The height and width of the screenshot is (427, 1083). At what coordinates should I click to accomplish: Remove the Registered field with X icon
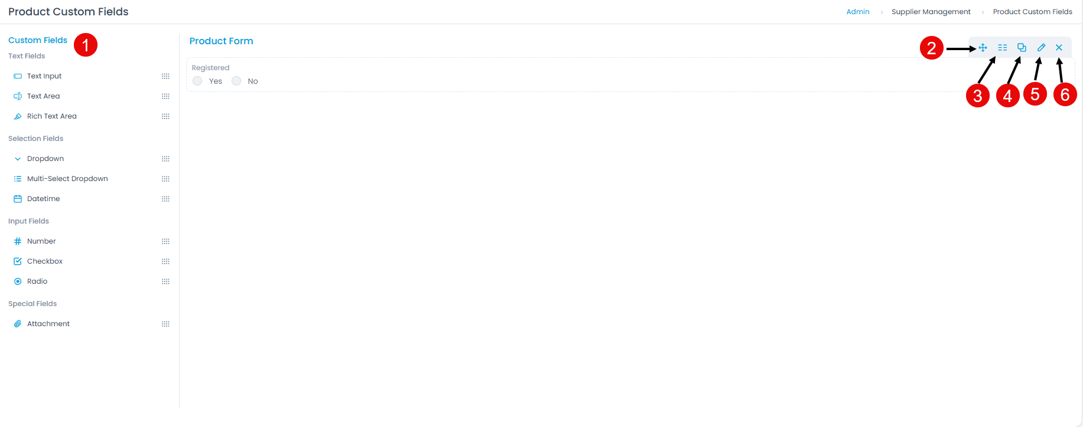[x=1059, y=48]
